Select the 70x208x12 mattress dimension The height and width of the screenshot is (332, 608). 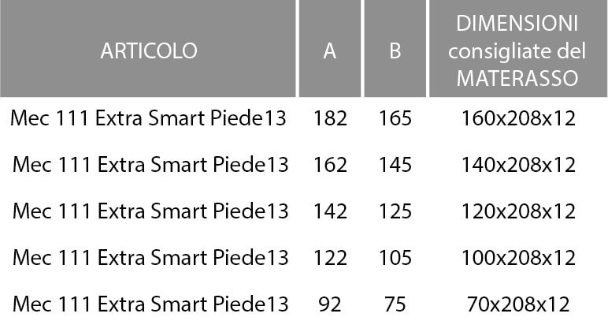(518, 304)
